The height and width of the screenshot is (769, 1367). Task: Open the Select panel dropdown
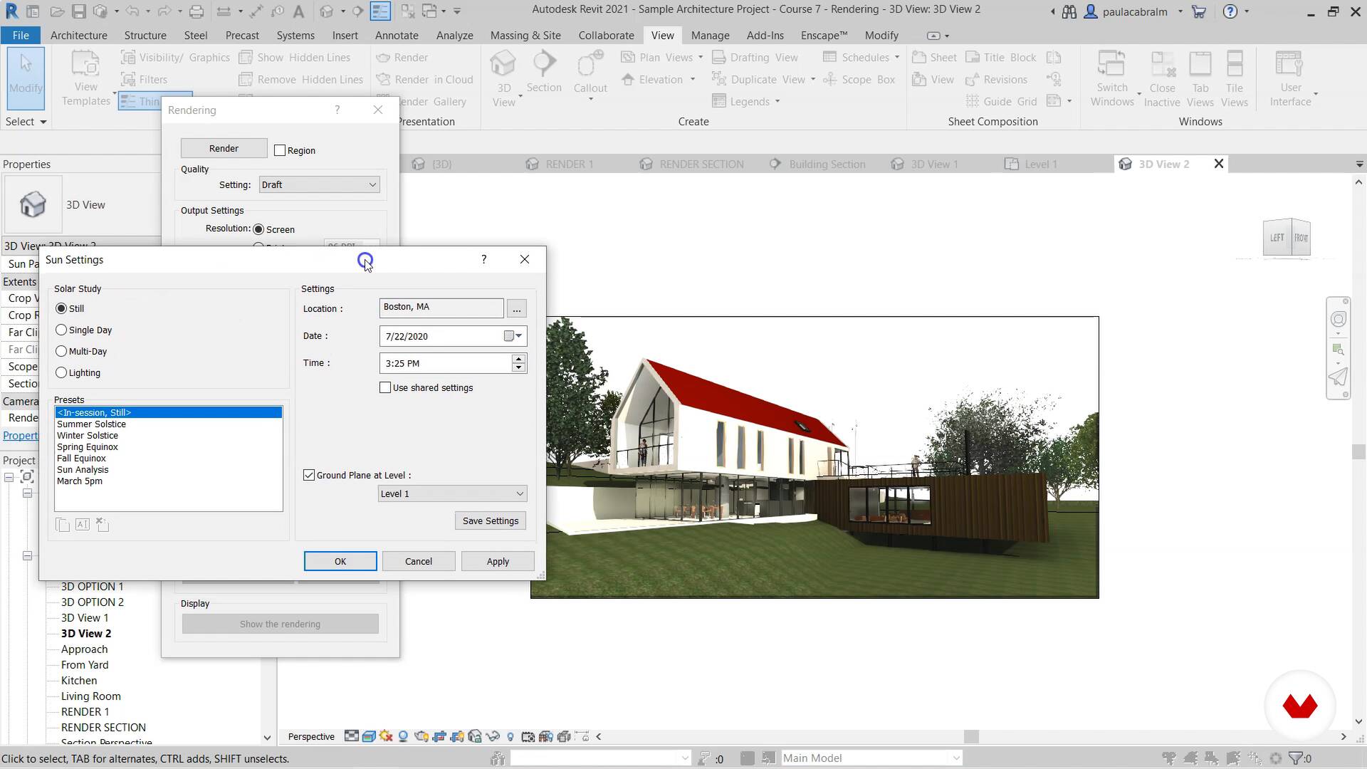pos(26,121)
